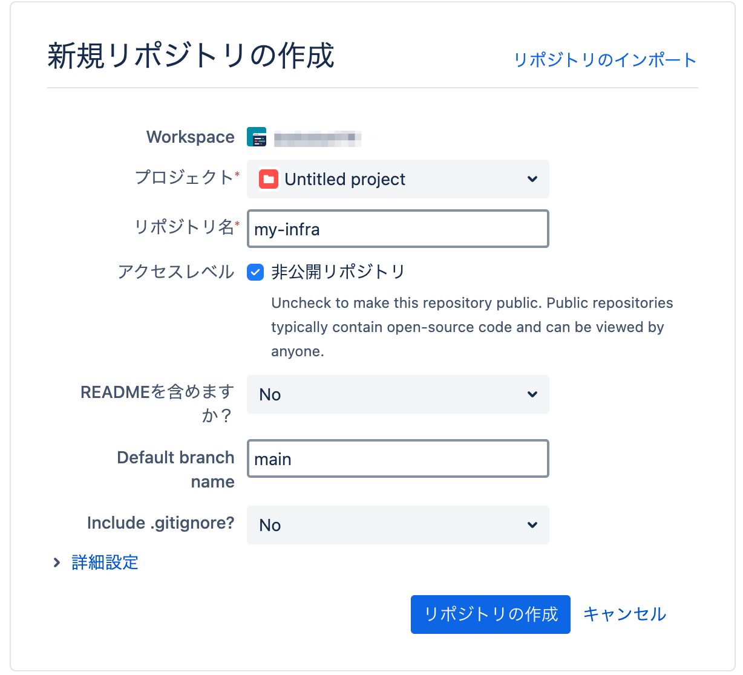Viewport: 743px width, 675px height.
Task: Click the blurred workspace name
Action: (318, 139)
